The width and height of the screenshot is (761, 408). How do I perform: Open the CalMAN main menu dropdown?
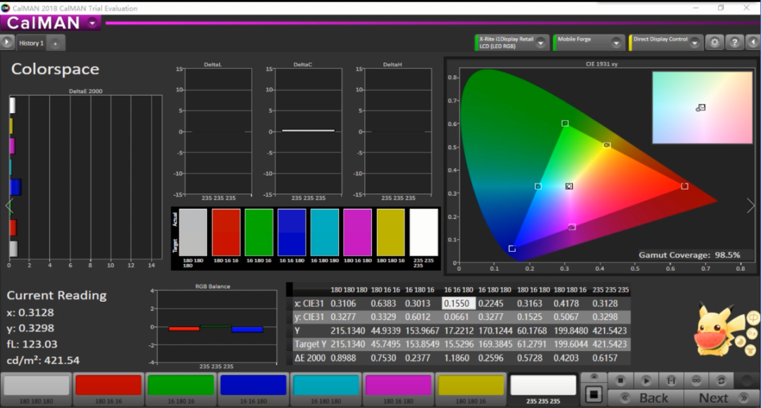tap(93, 23)
